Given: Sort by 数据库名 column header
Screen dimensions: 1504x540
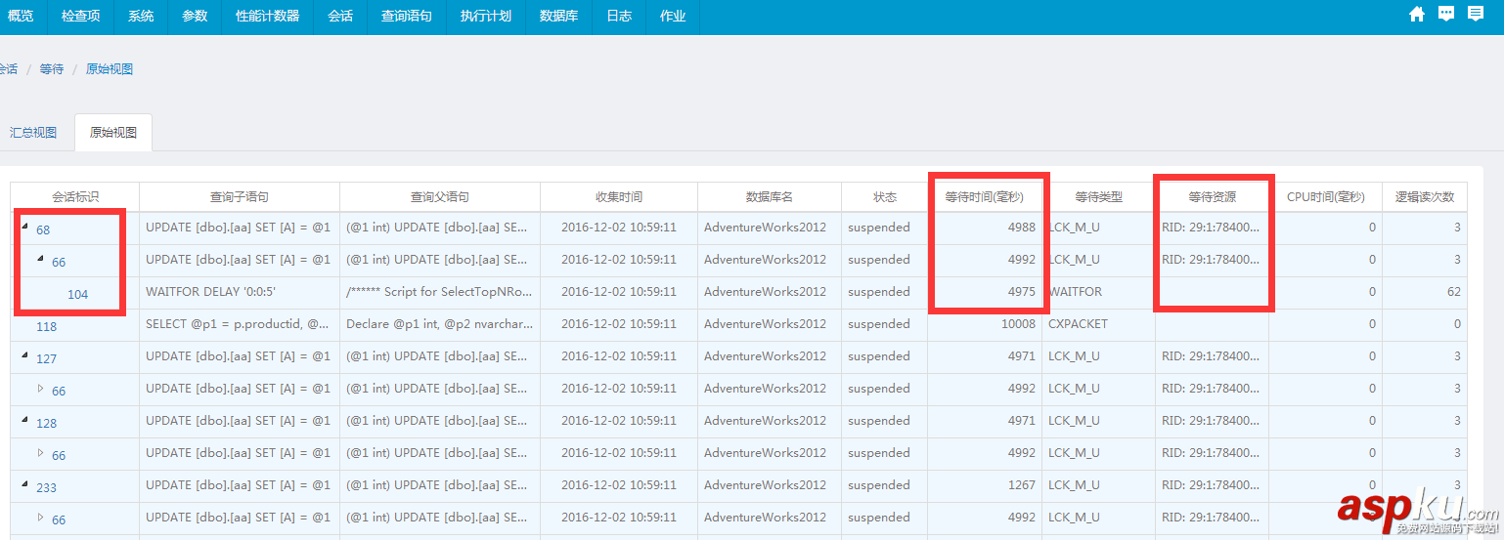Looking at the screenshot, I should tap(770, 196).
